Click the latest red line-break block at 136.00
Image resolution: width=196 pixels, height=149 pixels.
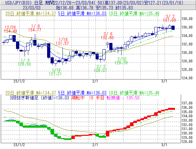171,109
